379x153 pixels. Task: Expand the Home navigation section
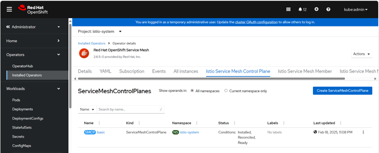pyautogui.click(x=34, y=41)
